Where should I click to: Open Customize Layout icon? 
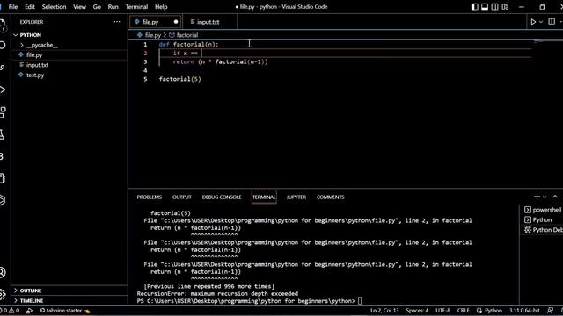(x=505, y=7)
